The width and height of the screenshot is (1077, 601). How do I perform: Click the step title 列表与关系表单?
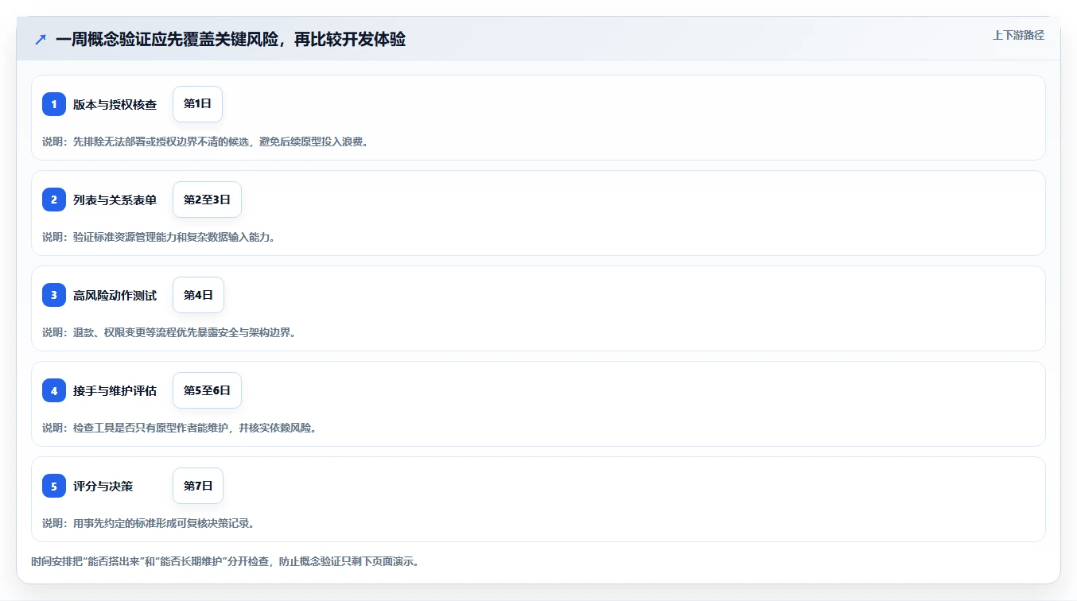tap(115, 200)
